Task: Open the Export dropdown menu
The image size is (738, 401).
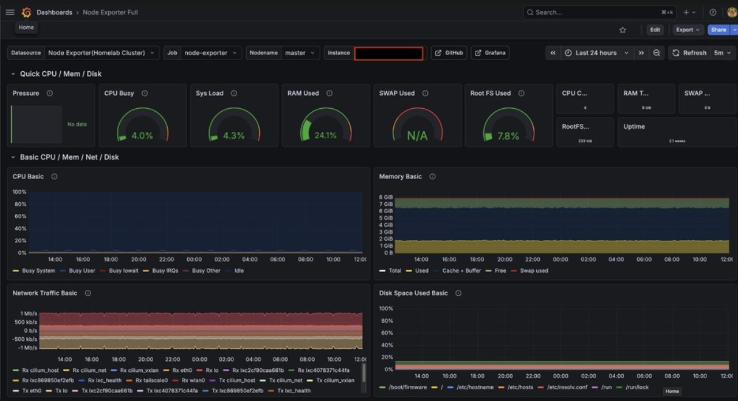Action: click(688, 30)
